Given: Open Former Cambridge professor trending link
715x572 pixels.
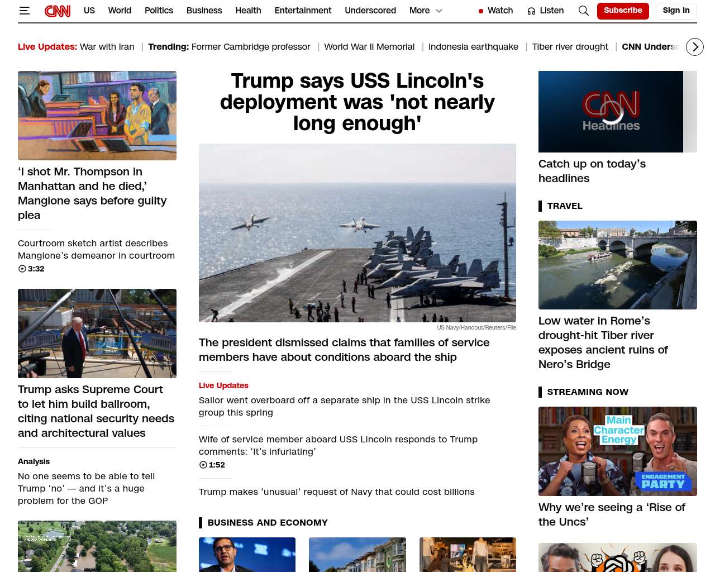Looking at the screenshot, I should (x=251, y=47).
